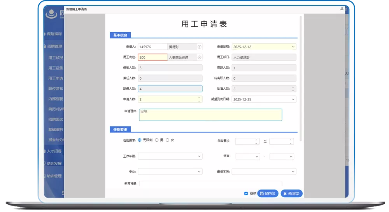Image resolution: width=389 pixels, height=212 pixels.
Task: Click the 批准人数 spinner arrows
Action: click(293, 89)
